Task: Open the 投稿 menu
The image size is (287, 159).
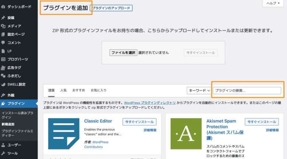Action: coord(11,18)
